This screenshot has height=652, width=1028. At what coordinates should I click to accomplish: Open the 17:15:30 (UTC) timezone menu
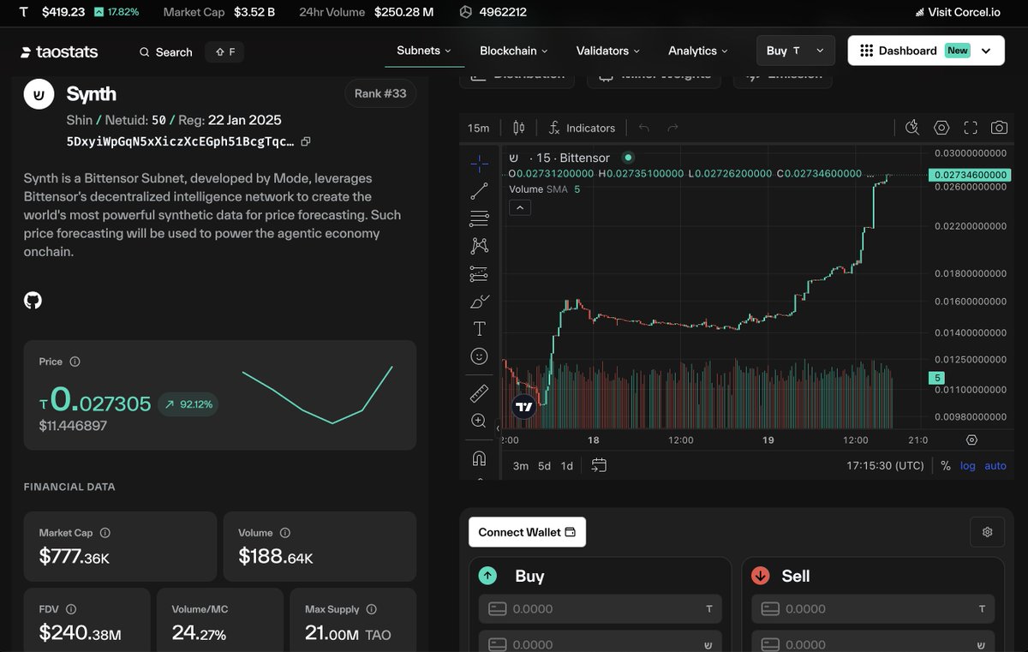[885, 466]
